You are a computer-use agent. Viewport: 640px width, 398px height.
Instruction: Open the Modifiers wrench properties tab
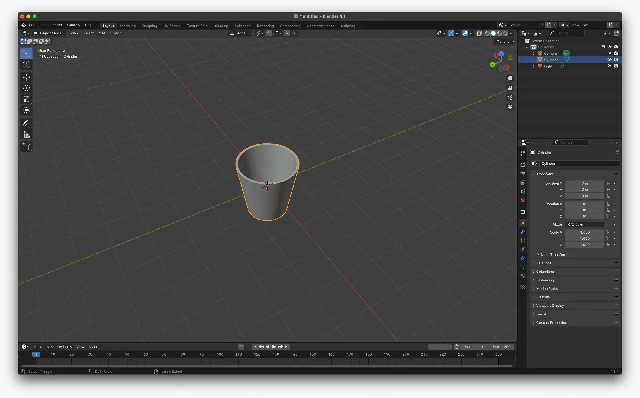[x=523, y=232]
